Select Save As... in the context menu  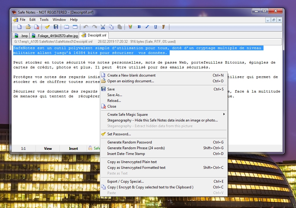[x=164, y=95]
